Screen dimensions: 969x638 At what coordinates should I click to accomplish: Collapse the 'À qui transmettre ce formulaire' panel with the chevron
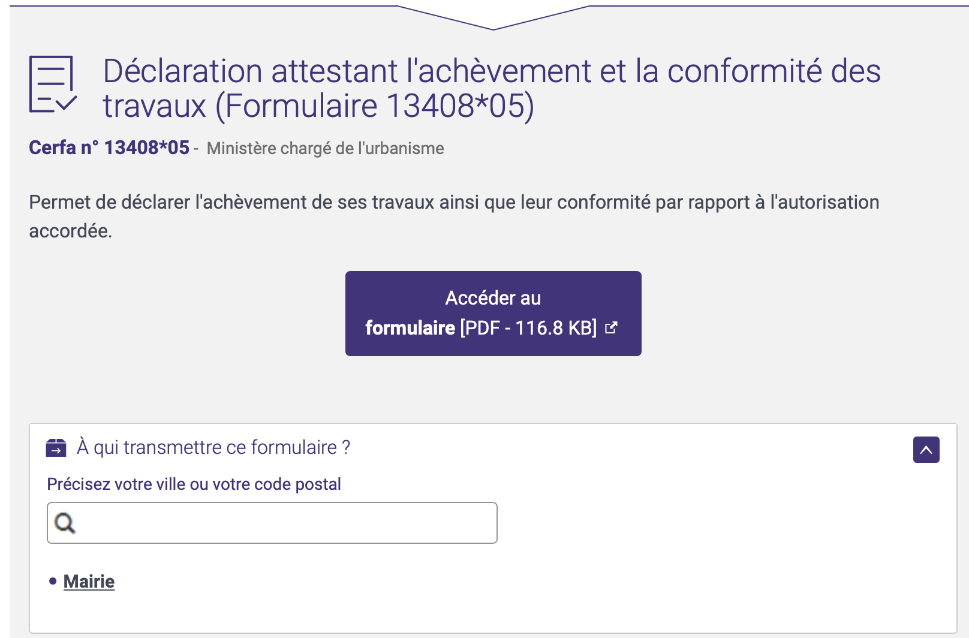(926, 450)
